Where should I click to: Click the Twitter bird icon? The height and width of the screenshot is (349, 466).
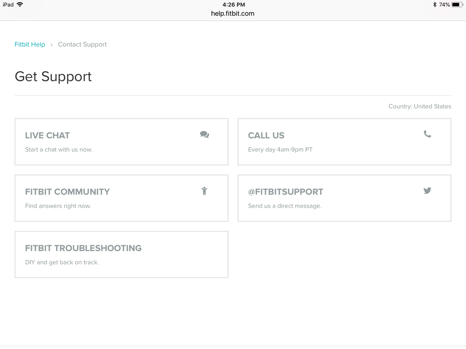(x=427, y=191)
